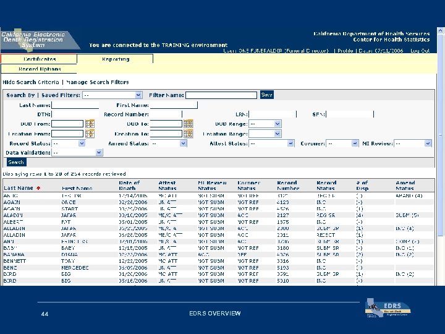Click into the DOD From date field
The image size is (445, 334).
[x=67, y=124]
